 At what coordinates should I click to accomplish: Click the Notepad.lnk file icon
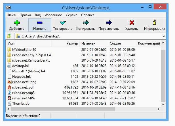click(x=9, y=77)
